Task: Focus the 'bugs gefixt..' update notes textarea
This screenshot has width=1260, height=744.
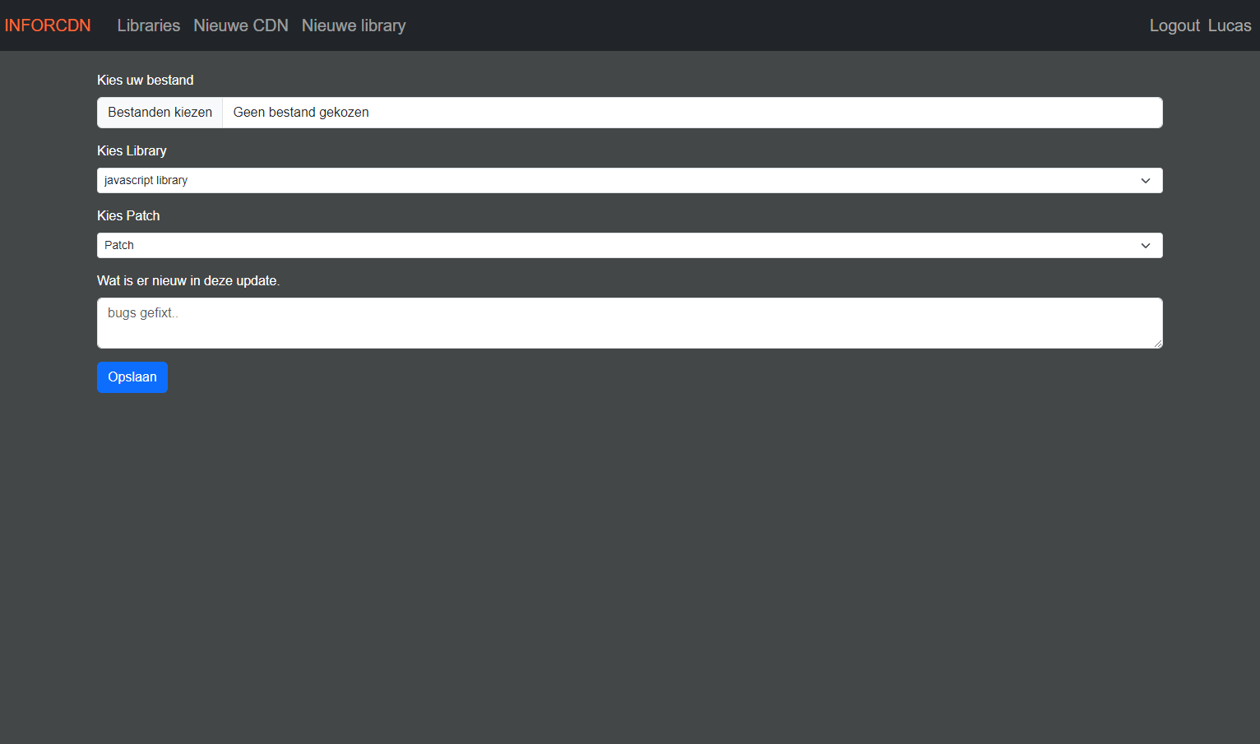Action: [x=628, y=323]
